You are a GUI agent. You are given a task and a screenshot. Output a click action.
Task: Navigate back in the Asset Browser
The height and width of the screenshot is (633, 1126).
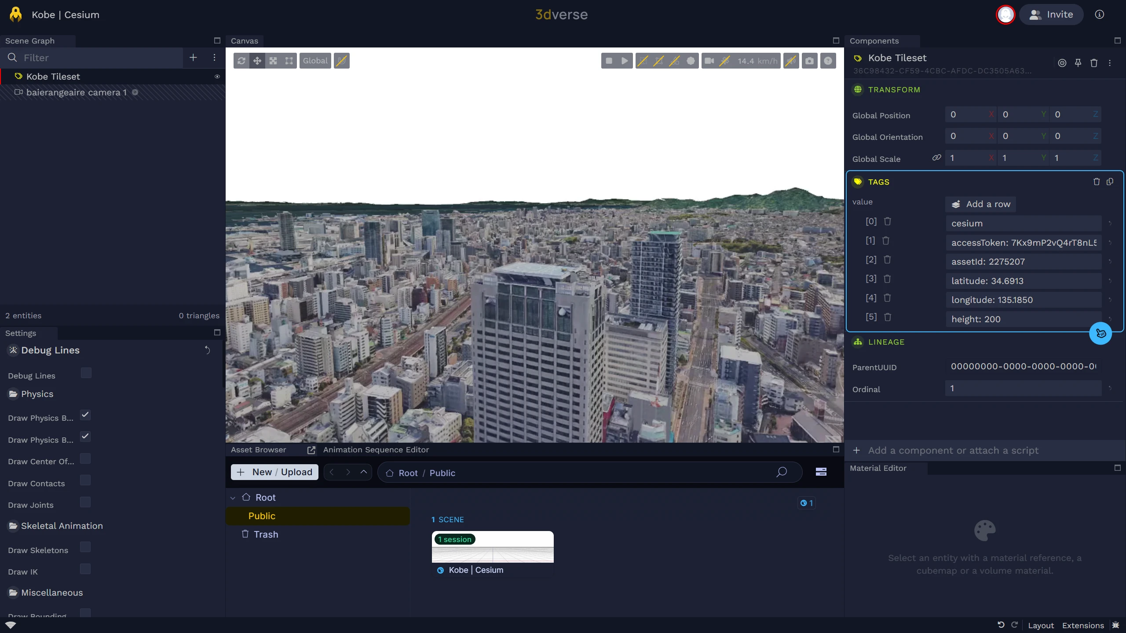coord(332,472)
